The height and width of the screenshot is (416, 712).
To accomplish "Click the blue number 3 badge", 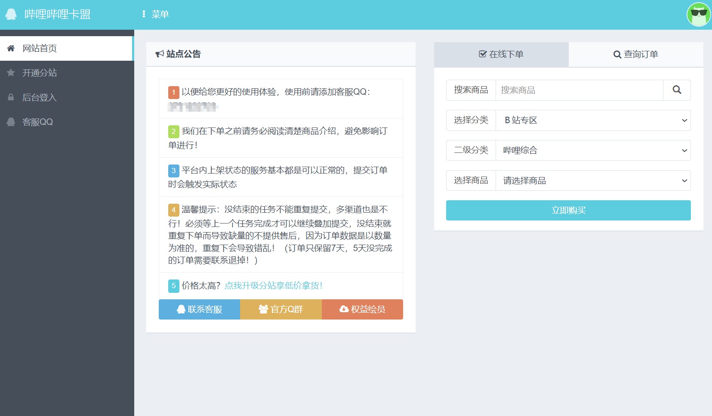I will 173,171.
